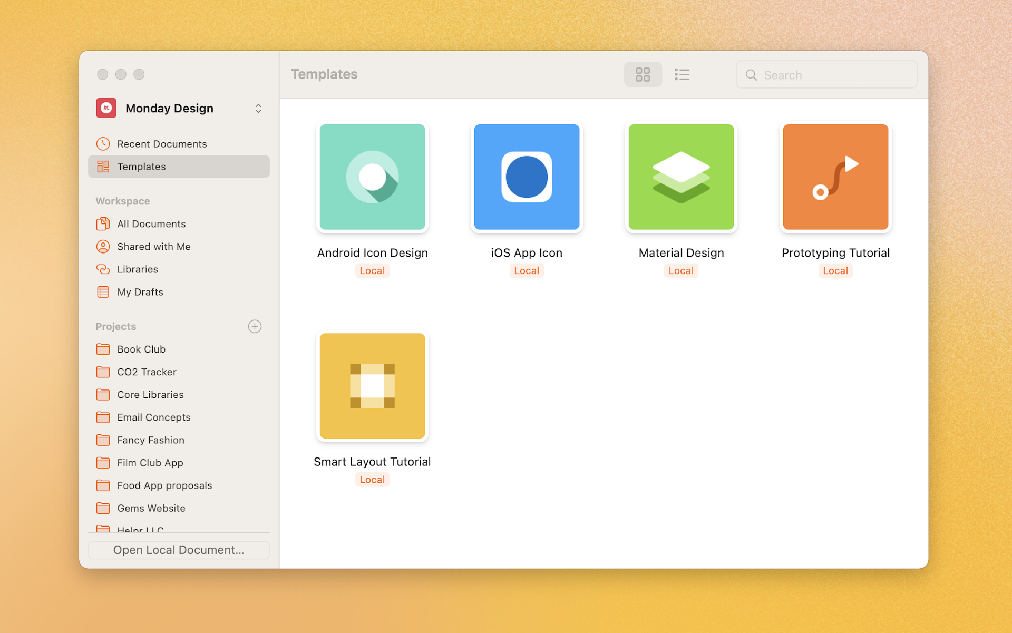
Task: Switch to list view
Action: pos(682,74)
